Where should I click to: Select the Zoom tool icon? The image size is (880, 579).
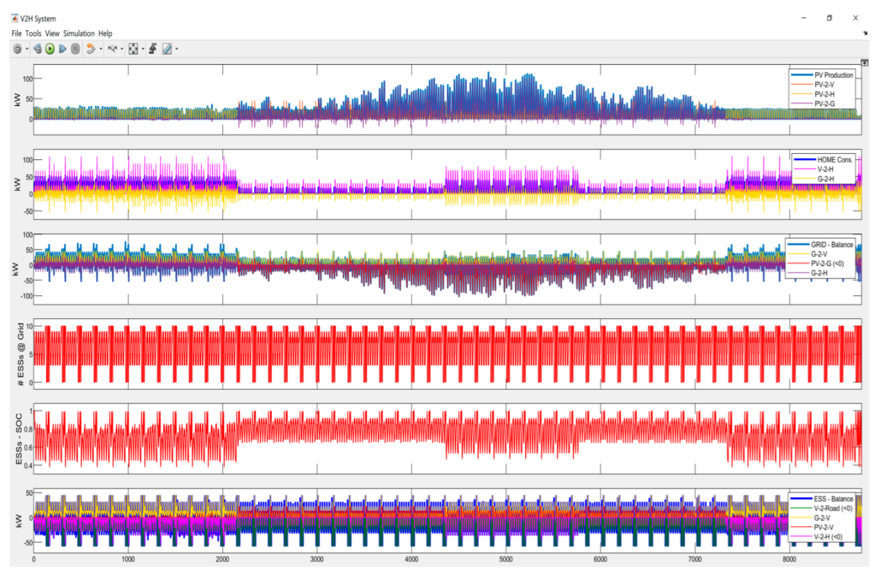pyautogui.click(x=112, y=49)
